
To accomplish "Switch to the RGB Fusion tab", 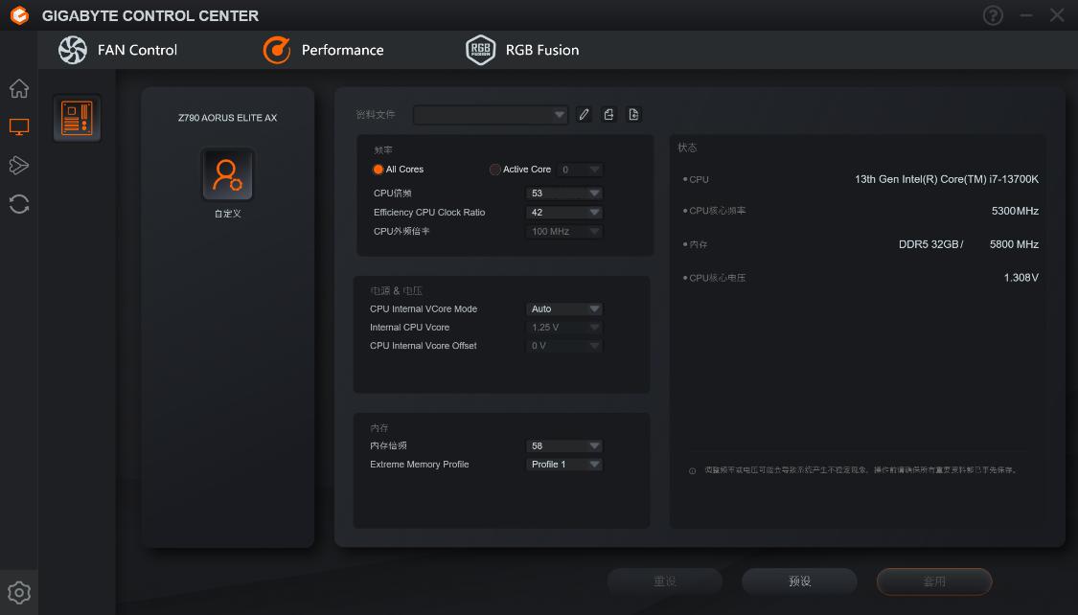I will [x=541, y=50].
